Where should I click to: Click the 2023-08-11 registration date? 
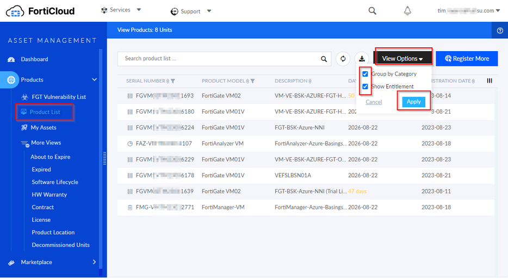tap(436, 191)
